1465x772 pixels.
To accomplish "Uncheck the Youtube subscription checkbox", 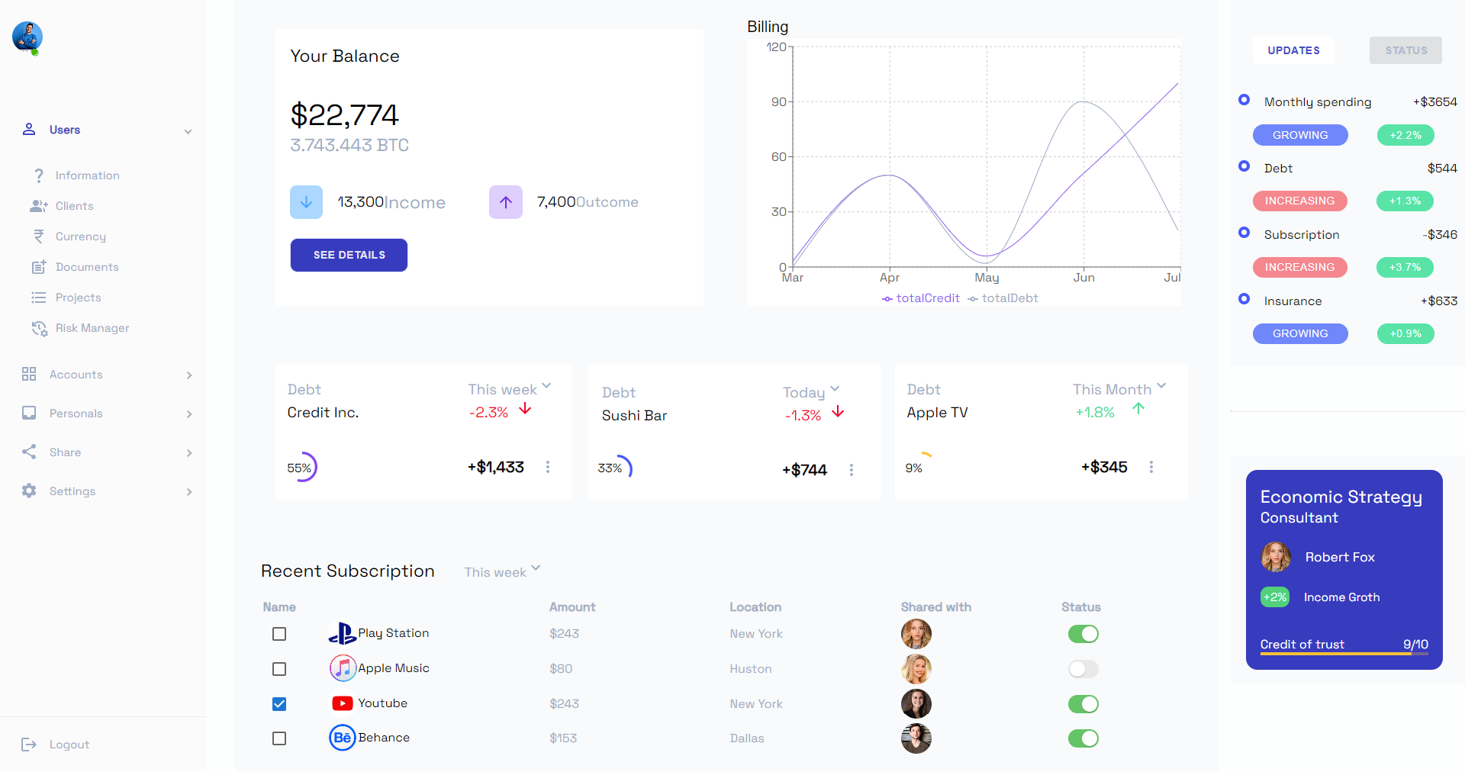I will 279,704.
